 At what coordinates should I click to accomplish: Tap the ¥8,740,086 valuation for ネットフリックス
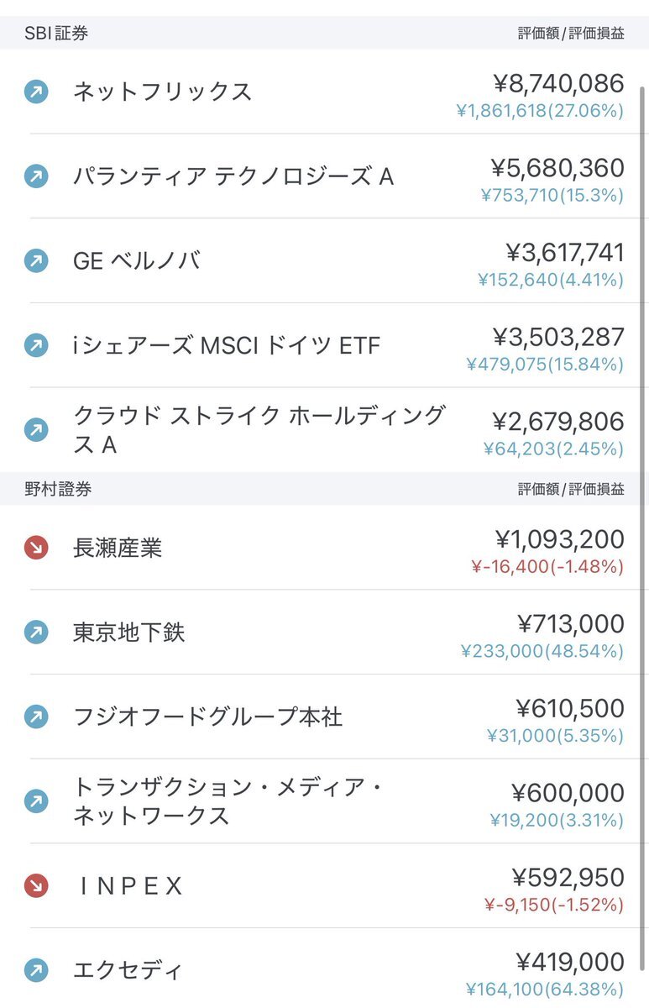click(559, 83)
